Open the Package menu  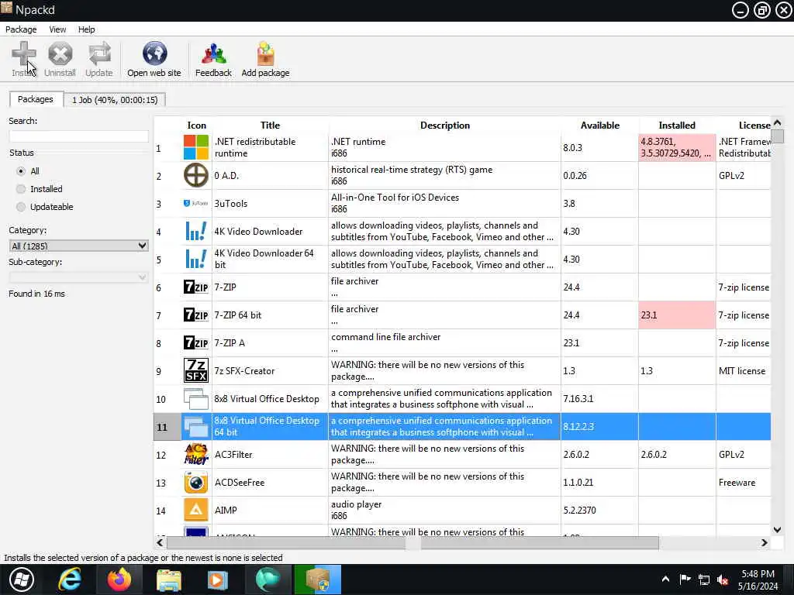click(21, 29)
